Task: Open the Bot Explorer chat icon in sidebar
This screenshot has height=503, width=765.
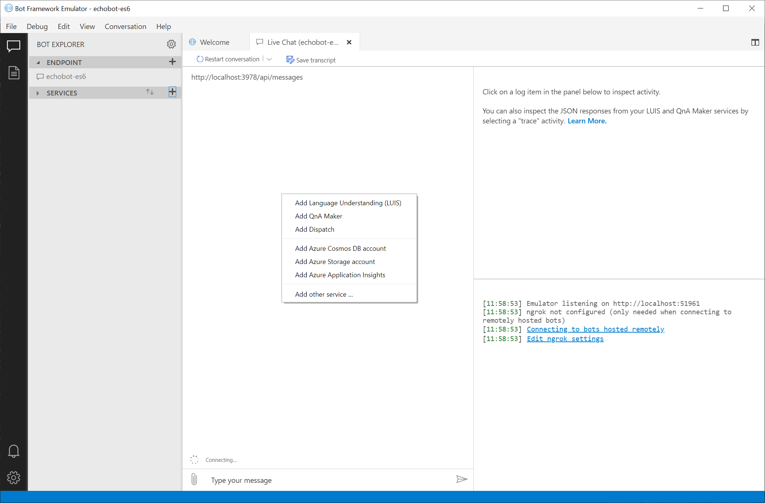Action: tap(14, 46)
